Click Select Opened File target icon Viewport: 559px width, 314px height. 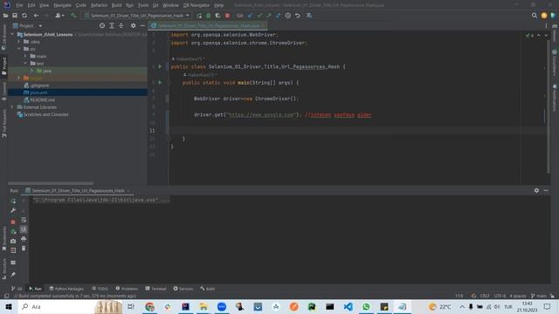pos(102,25)
